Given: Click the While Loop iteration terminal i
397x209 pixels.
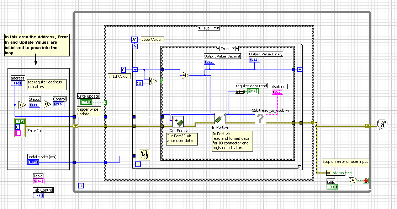Looking at the screenshot, I should click(x=81, y=186).
